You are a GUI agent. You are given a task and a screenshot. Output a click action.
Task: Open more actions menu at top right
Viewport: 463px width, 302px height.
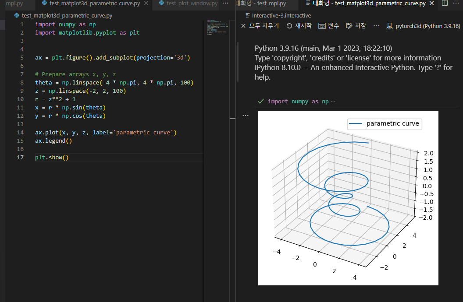(x=456, y=3)
